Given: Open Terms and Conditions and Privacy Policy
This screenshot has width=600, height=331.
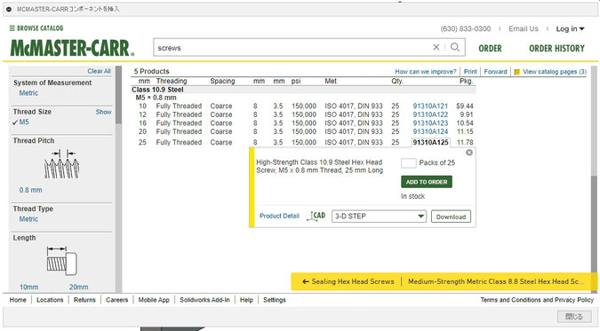Looking at the screenshot, I should tap(537, 300).
